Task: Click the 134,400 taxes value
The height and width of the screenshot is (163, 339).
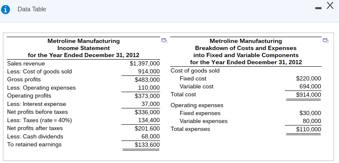Action: 149,120
